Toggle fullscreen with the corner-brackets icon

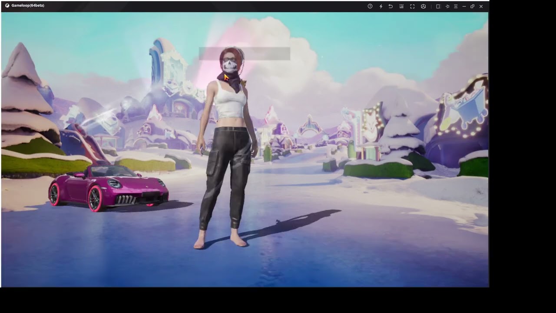click(x=412, y=7)
